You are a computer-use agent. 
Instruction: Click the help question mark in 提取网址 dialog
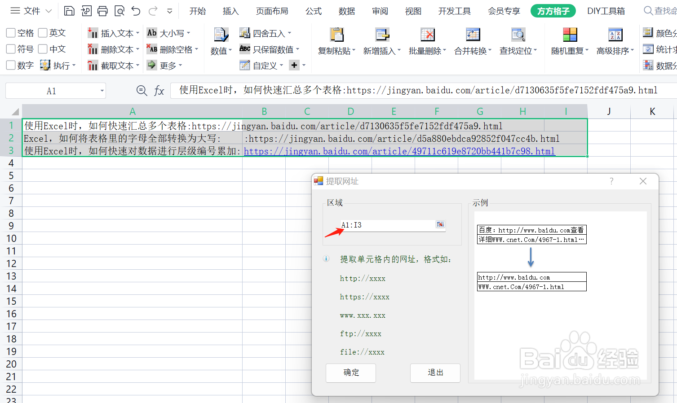click(x=611, y=181)
